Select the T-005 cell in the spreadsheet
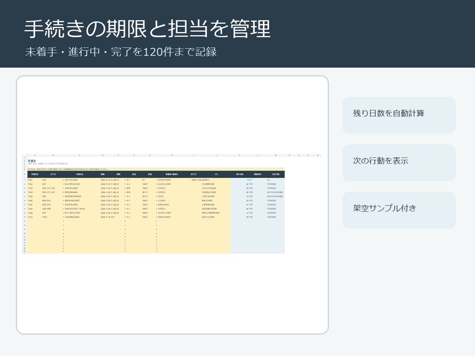 coord(30,197)
